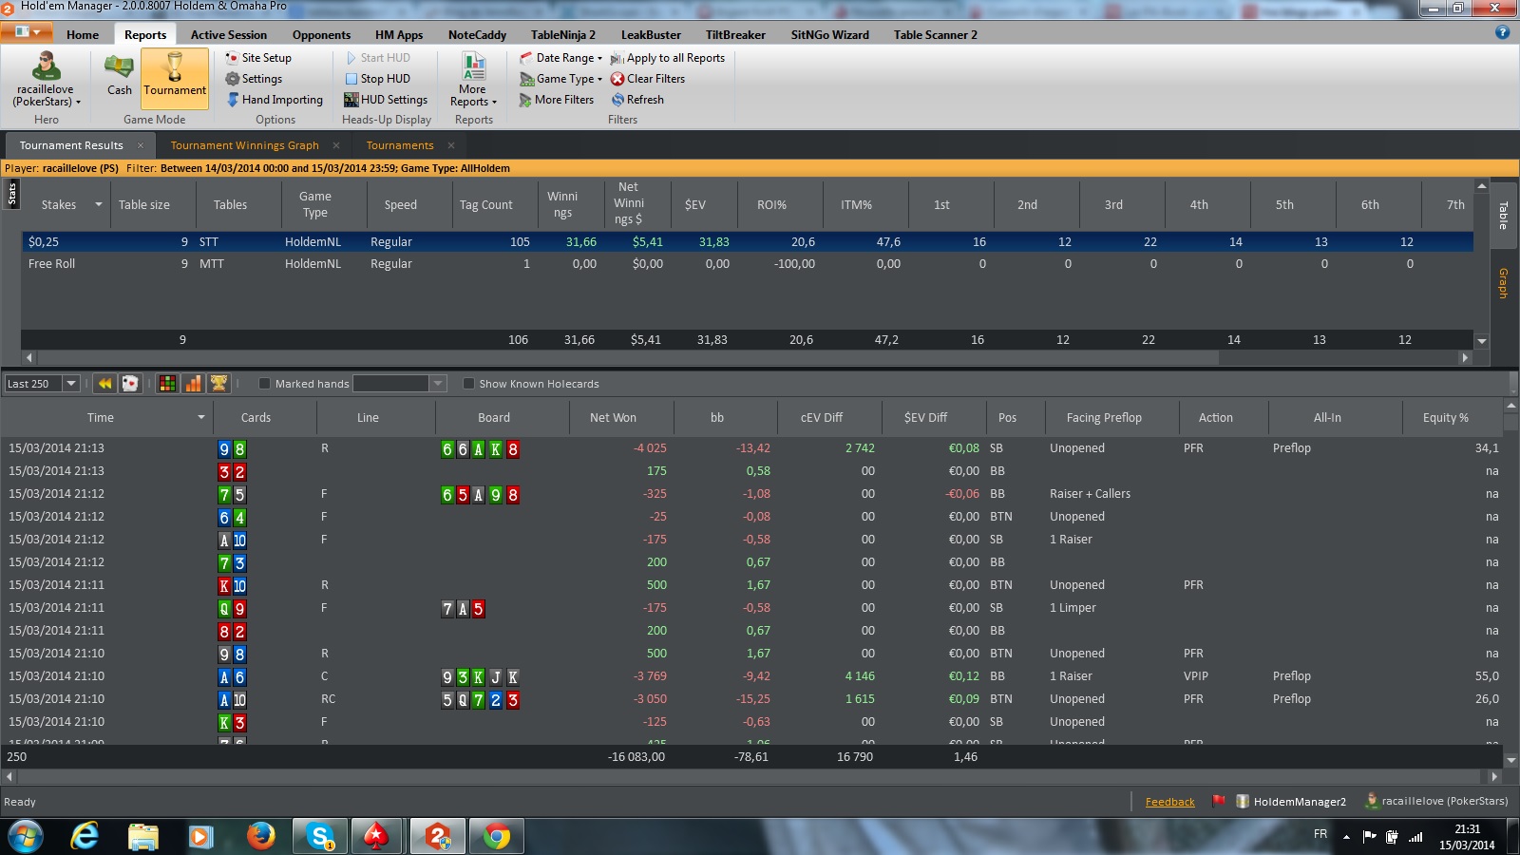The width and height of the screenshot is (1520, 855).
Task: Open Site Setup options
Action: (x=258, y=58)
